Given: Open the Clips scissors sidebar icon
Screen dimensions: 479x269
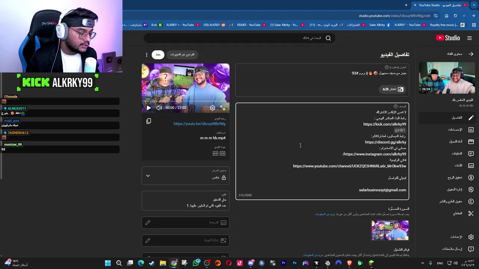Looking at the screenshot, I should coord(471,213).
